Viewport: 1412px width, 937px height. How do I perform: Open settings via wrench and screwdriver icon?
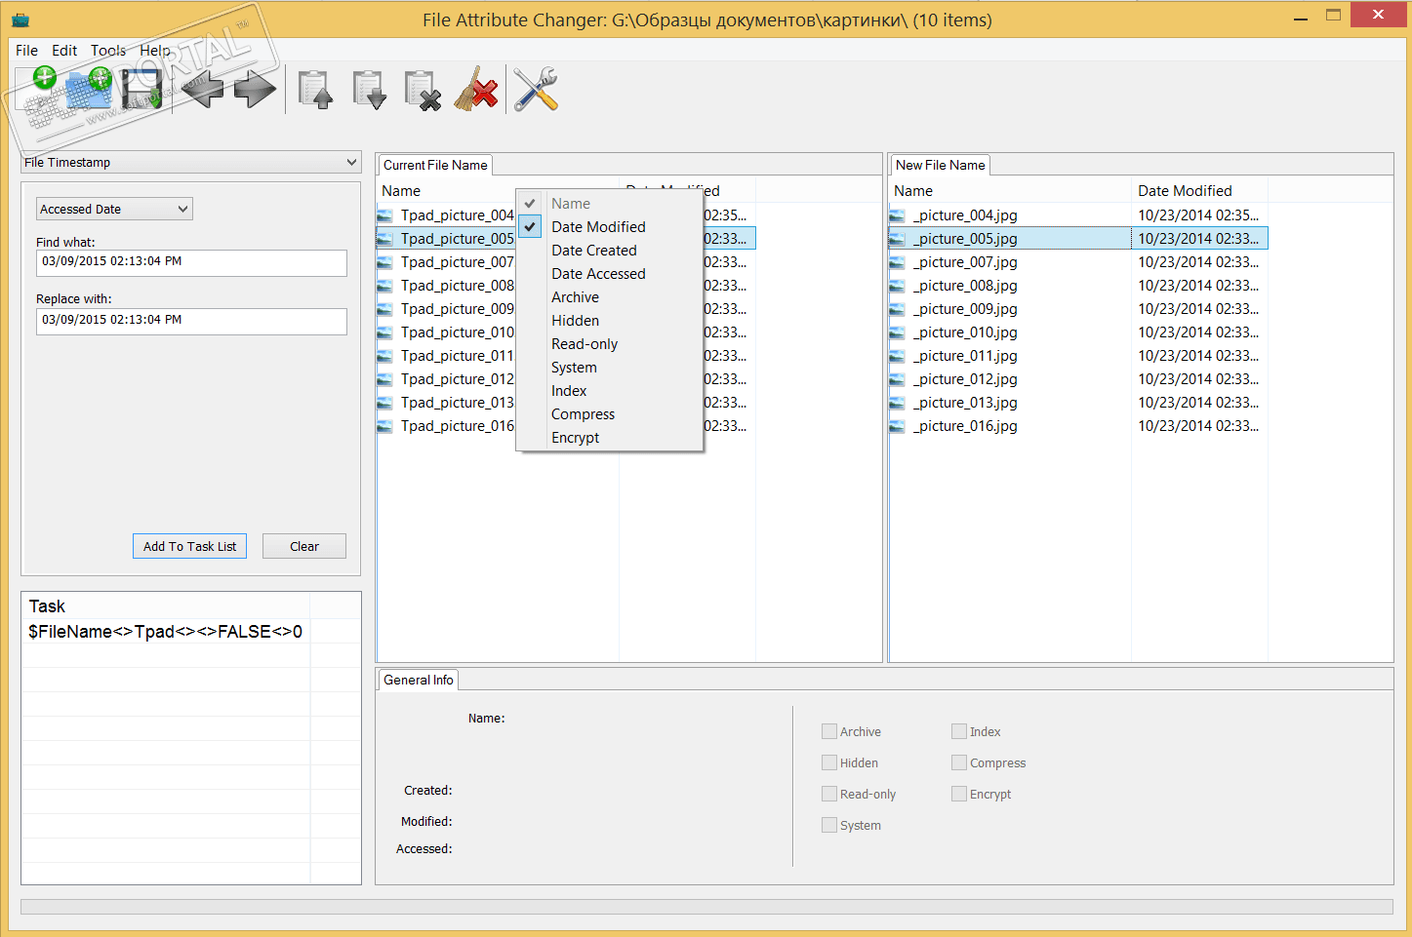[535, 89]
